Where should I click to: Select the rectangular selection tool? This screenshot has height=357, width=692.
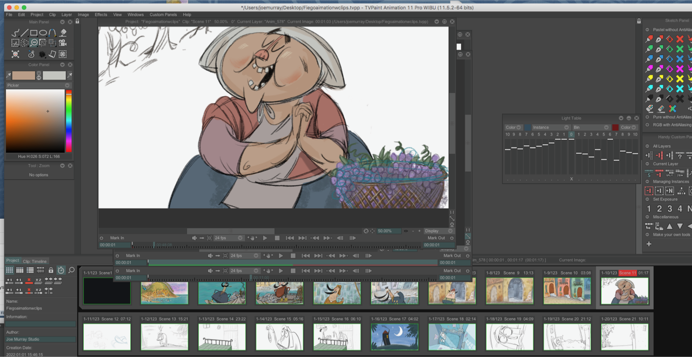click(x=15, y=43)
